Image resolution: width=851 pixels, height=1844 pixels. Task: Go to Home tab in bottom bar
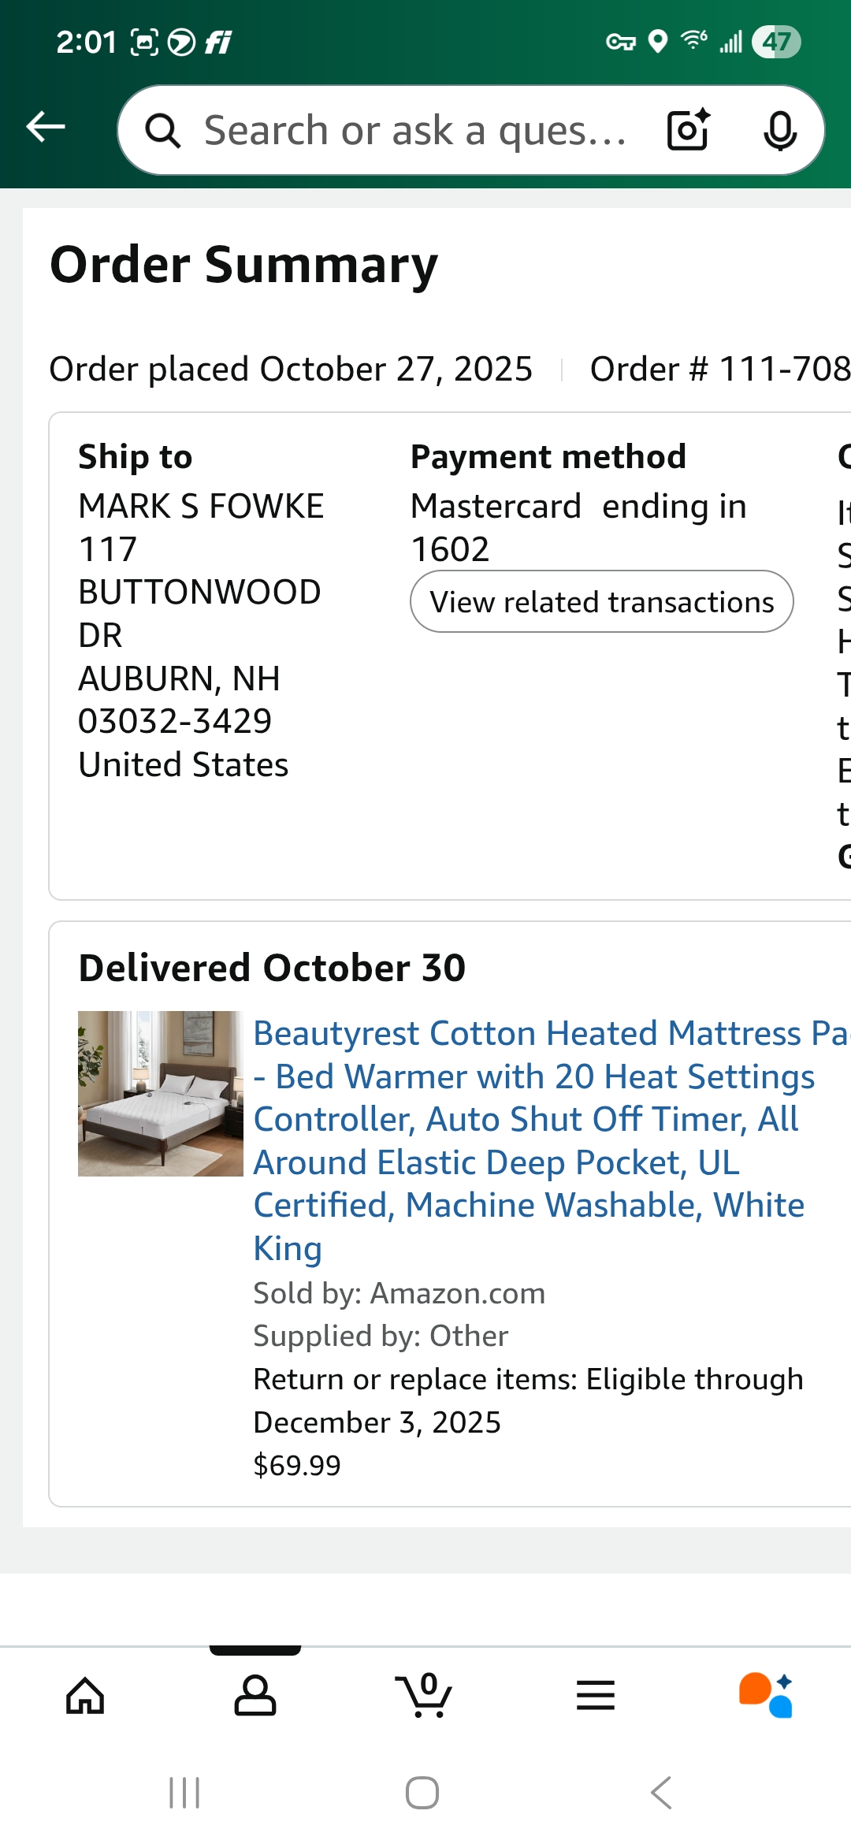point(85,1696)
